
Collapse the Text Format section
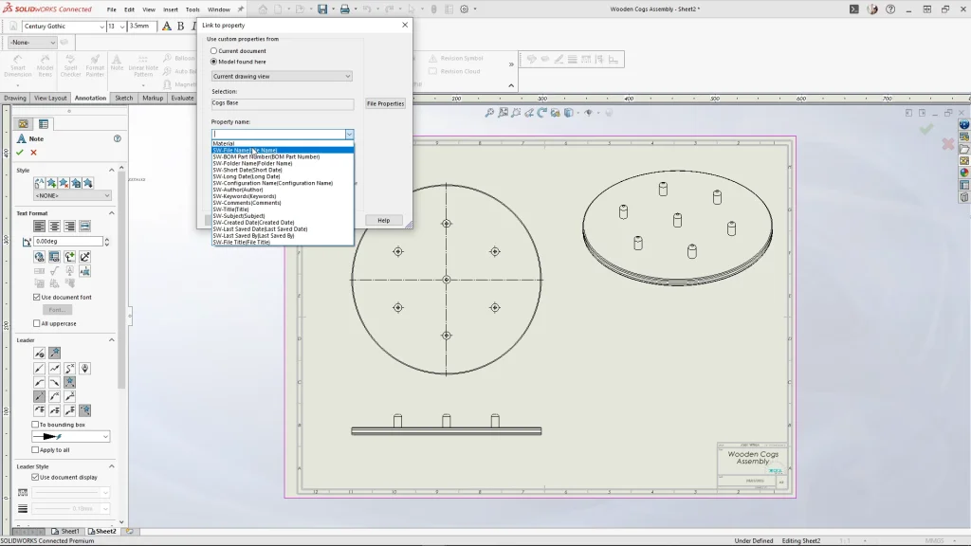pyautogui.click(x=112, y=213)
